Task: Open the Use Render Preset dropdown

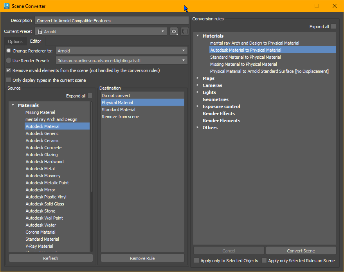Action: (x=122, y=60)
